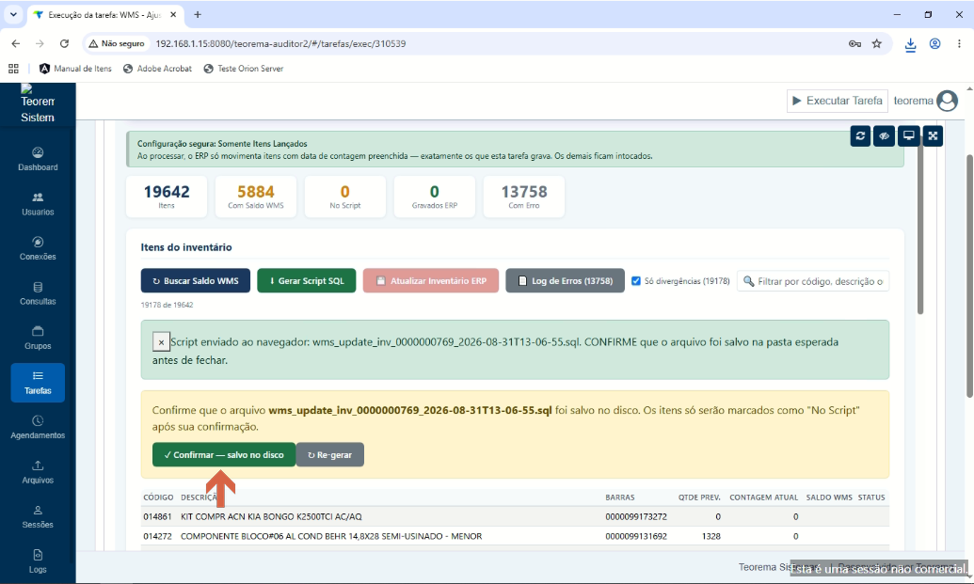Reload the page with browser refresh icon
Viewport: 974px width, 584px height.
click(64, 43)
